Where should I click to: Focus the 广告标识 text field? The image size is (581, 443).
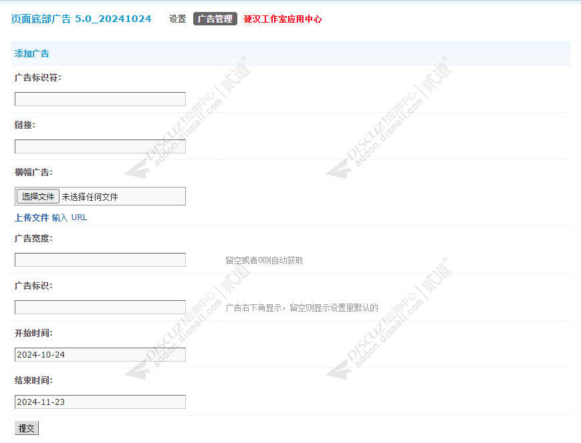click(100, 308)
